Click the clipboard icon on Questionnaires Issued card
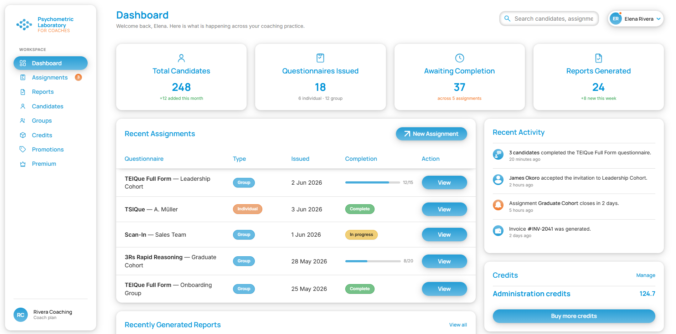Viewport: 676px width, 334px height. click(320, 58)
